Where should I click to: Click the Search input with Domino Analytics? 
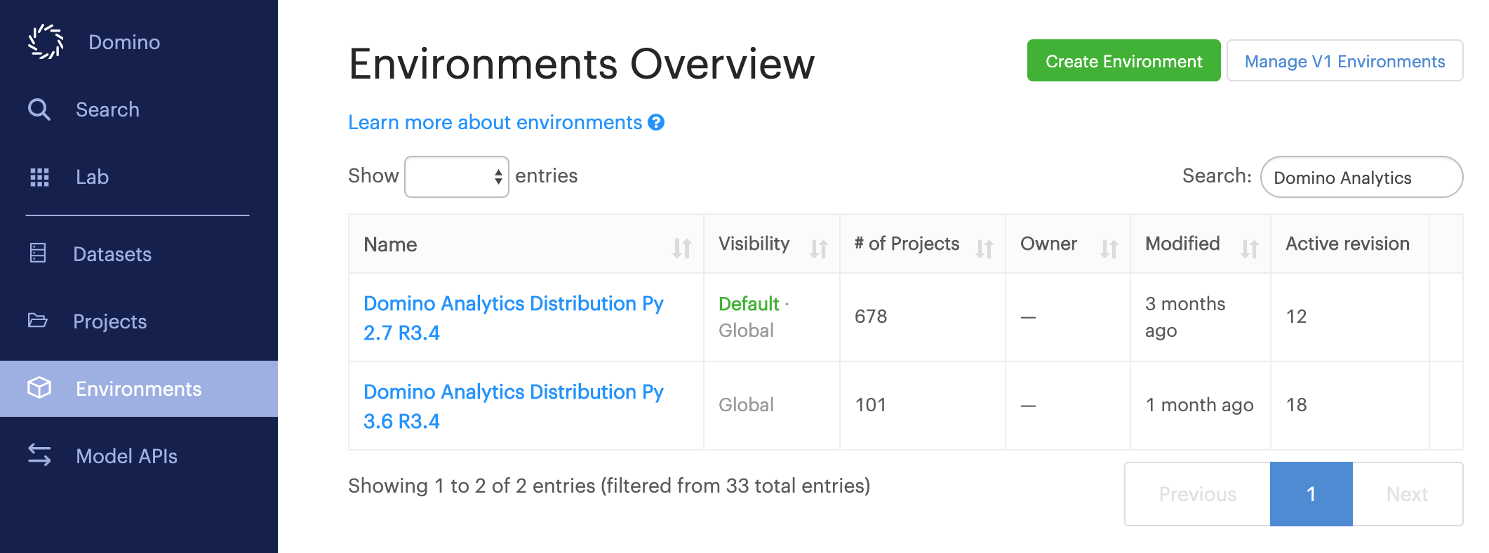(1361, 177)
